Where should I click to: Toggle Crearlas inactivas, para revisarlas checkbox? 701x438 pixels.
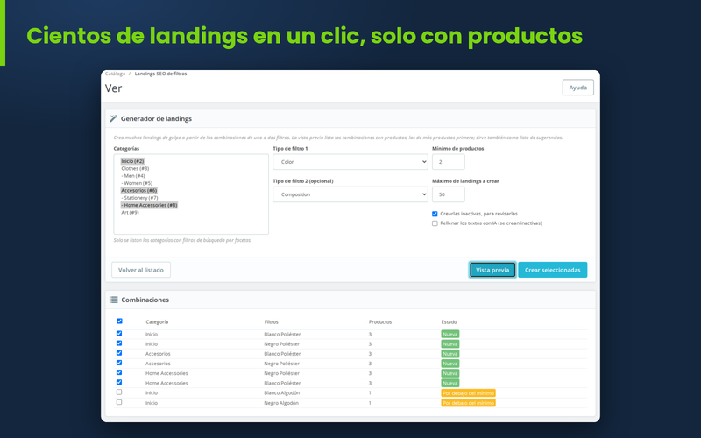click(435, 214)
